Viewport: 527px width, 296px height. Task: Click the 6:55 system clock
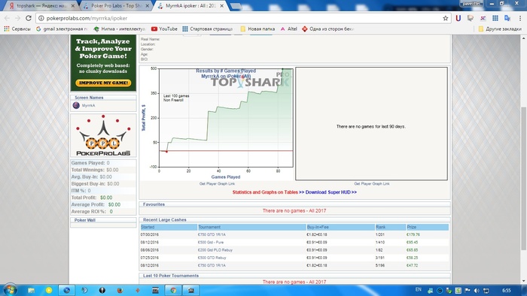507,291
